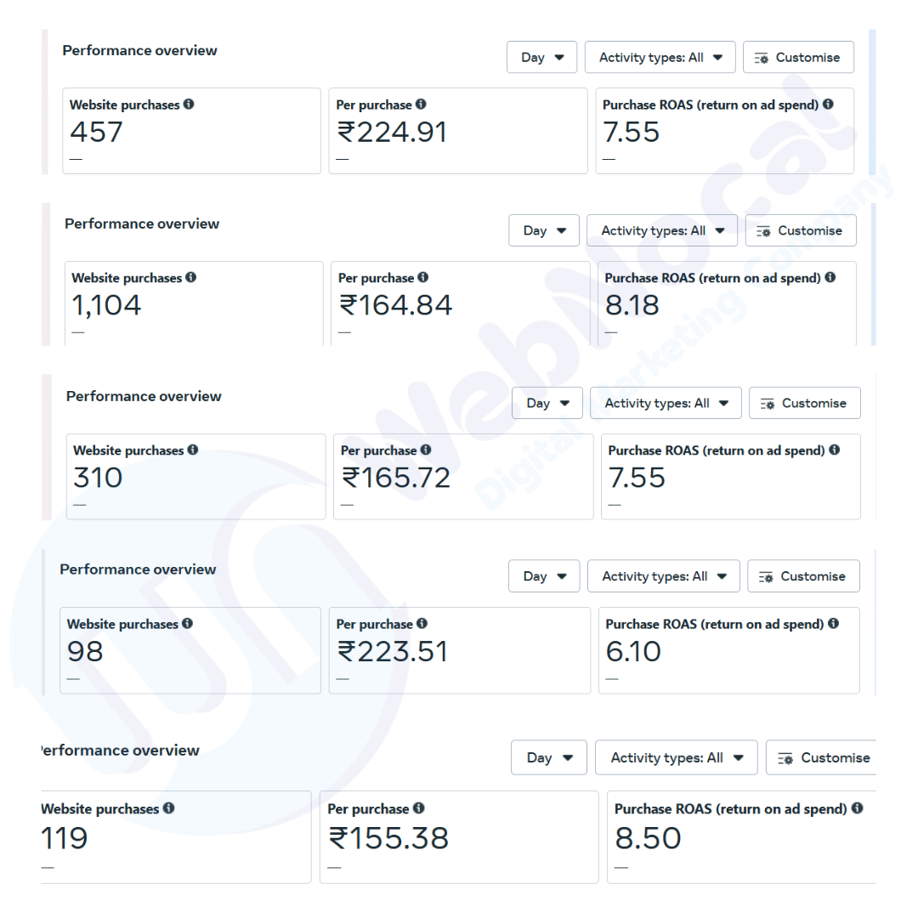
Task: Open Day dropdown in the 457 purchases panel
Action: (x=541, y=58)
